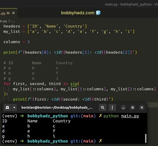This screenshot has height=146, width=158.
Task: Click the underlined zip function call
Action: (x=74, y=84)
